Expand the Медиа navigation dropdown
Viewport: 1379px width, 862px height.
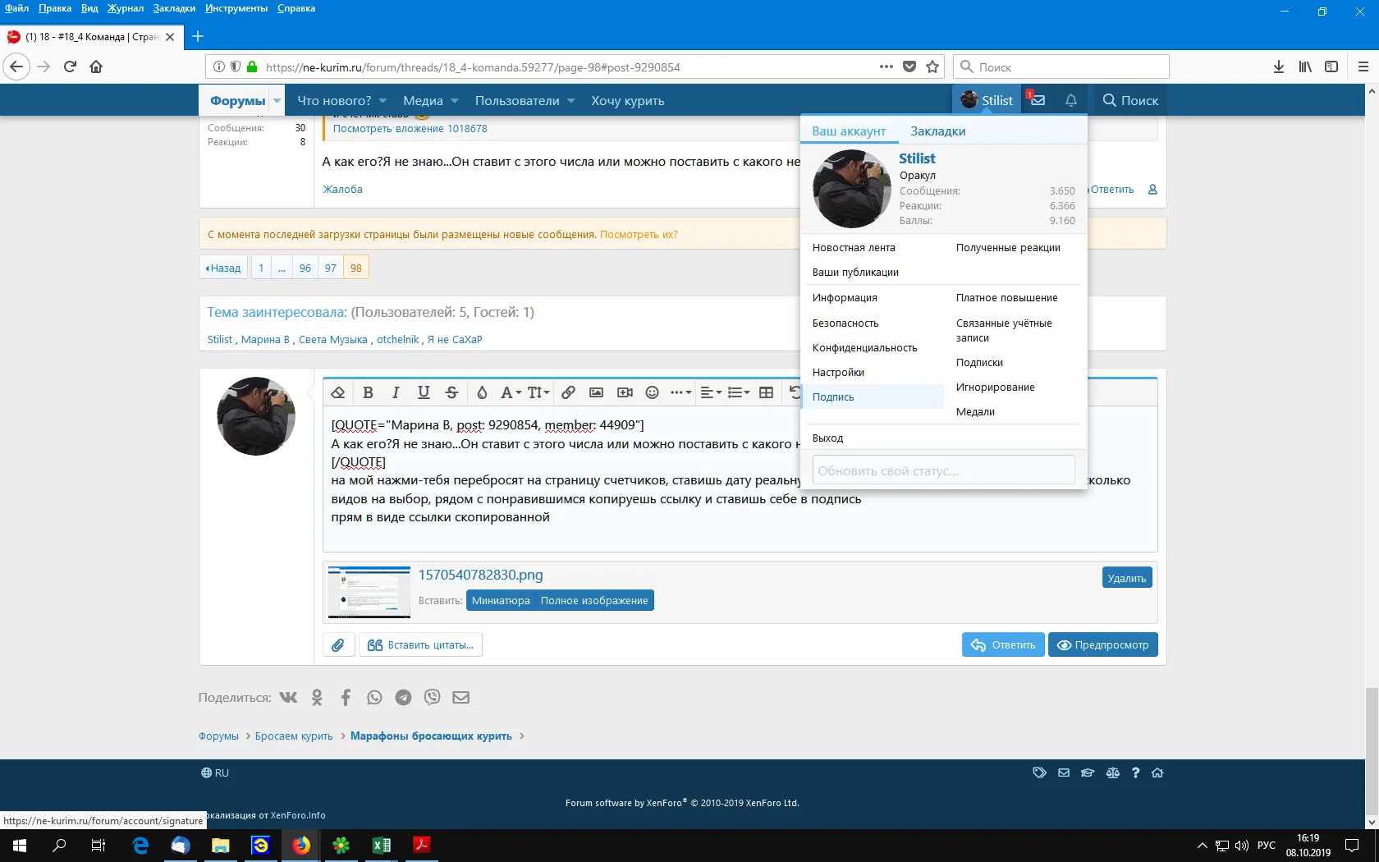pyautogui.click(x=455, y=101)
